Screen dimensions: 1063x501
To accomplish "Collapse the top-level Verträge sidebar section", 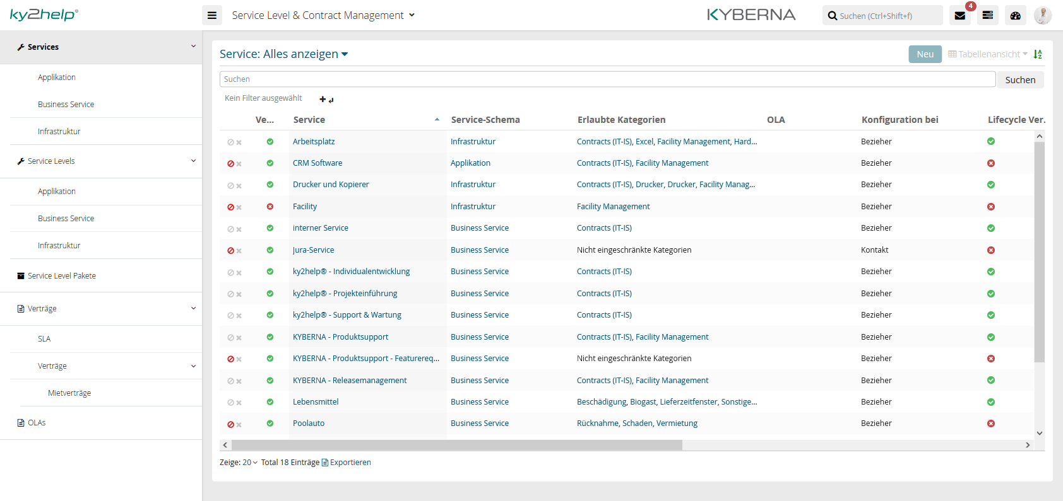I will pyautogui.click(x=193, y=308).
